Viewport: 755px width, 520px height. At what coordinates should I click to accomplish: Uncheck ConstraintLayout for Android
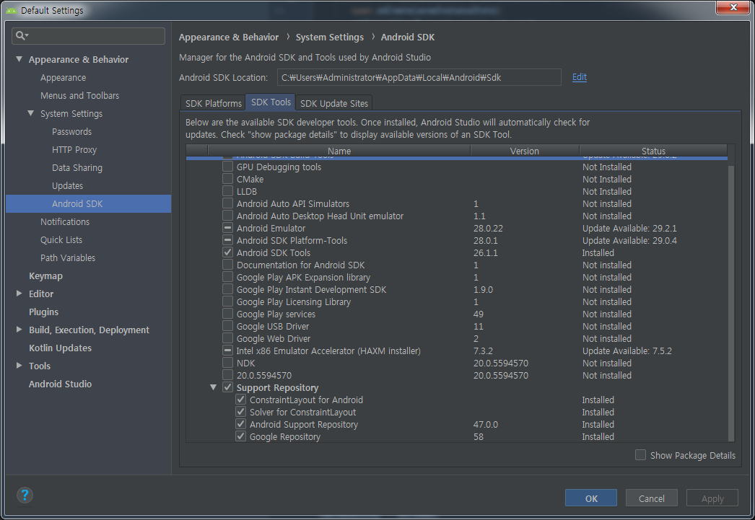pyautogui.click(x=241, y=400)
